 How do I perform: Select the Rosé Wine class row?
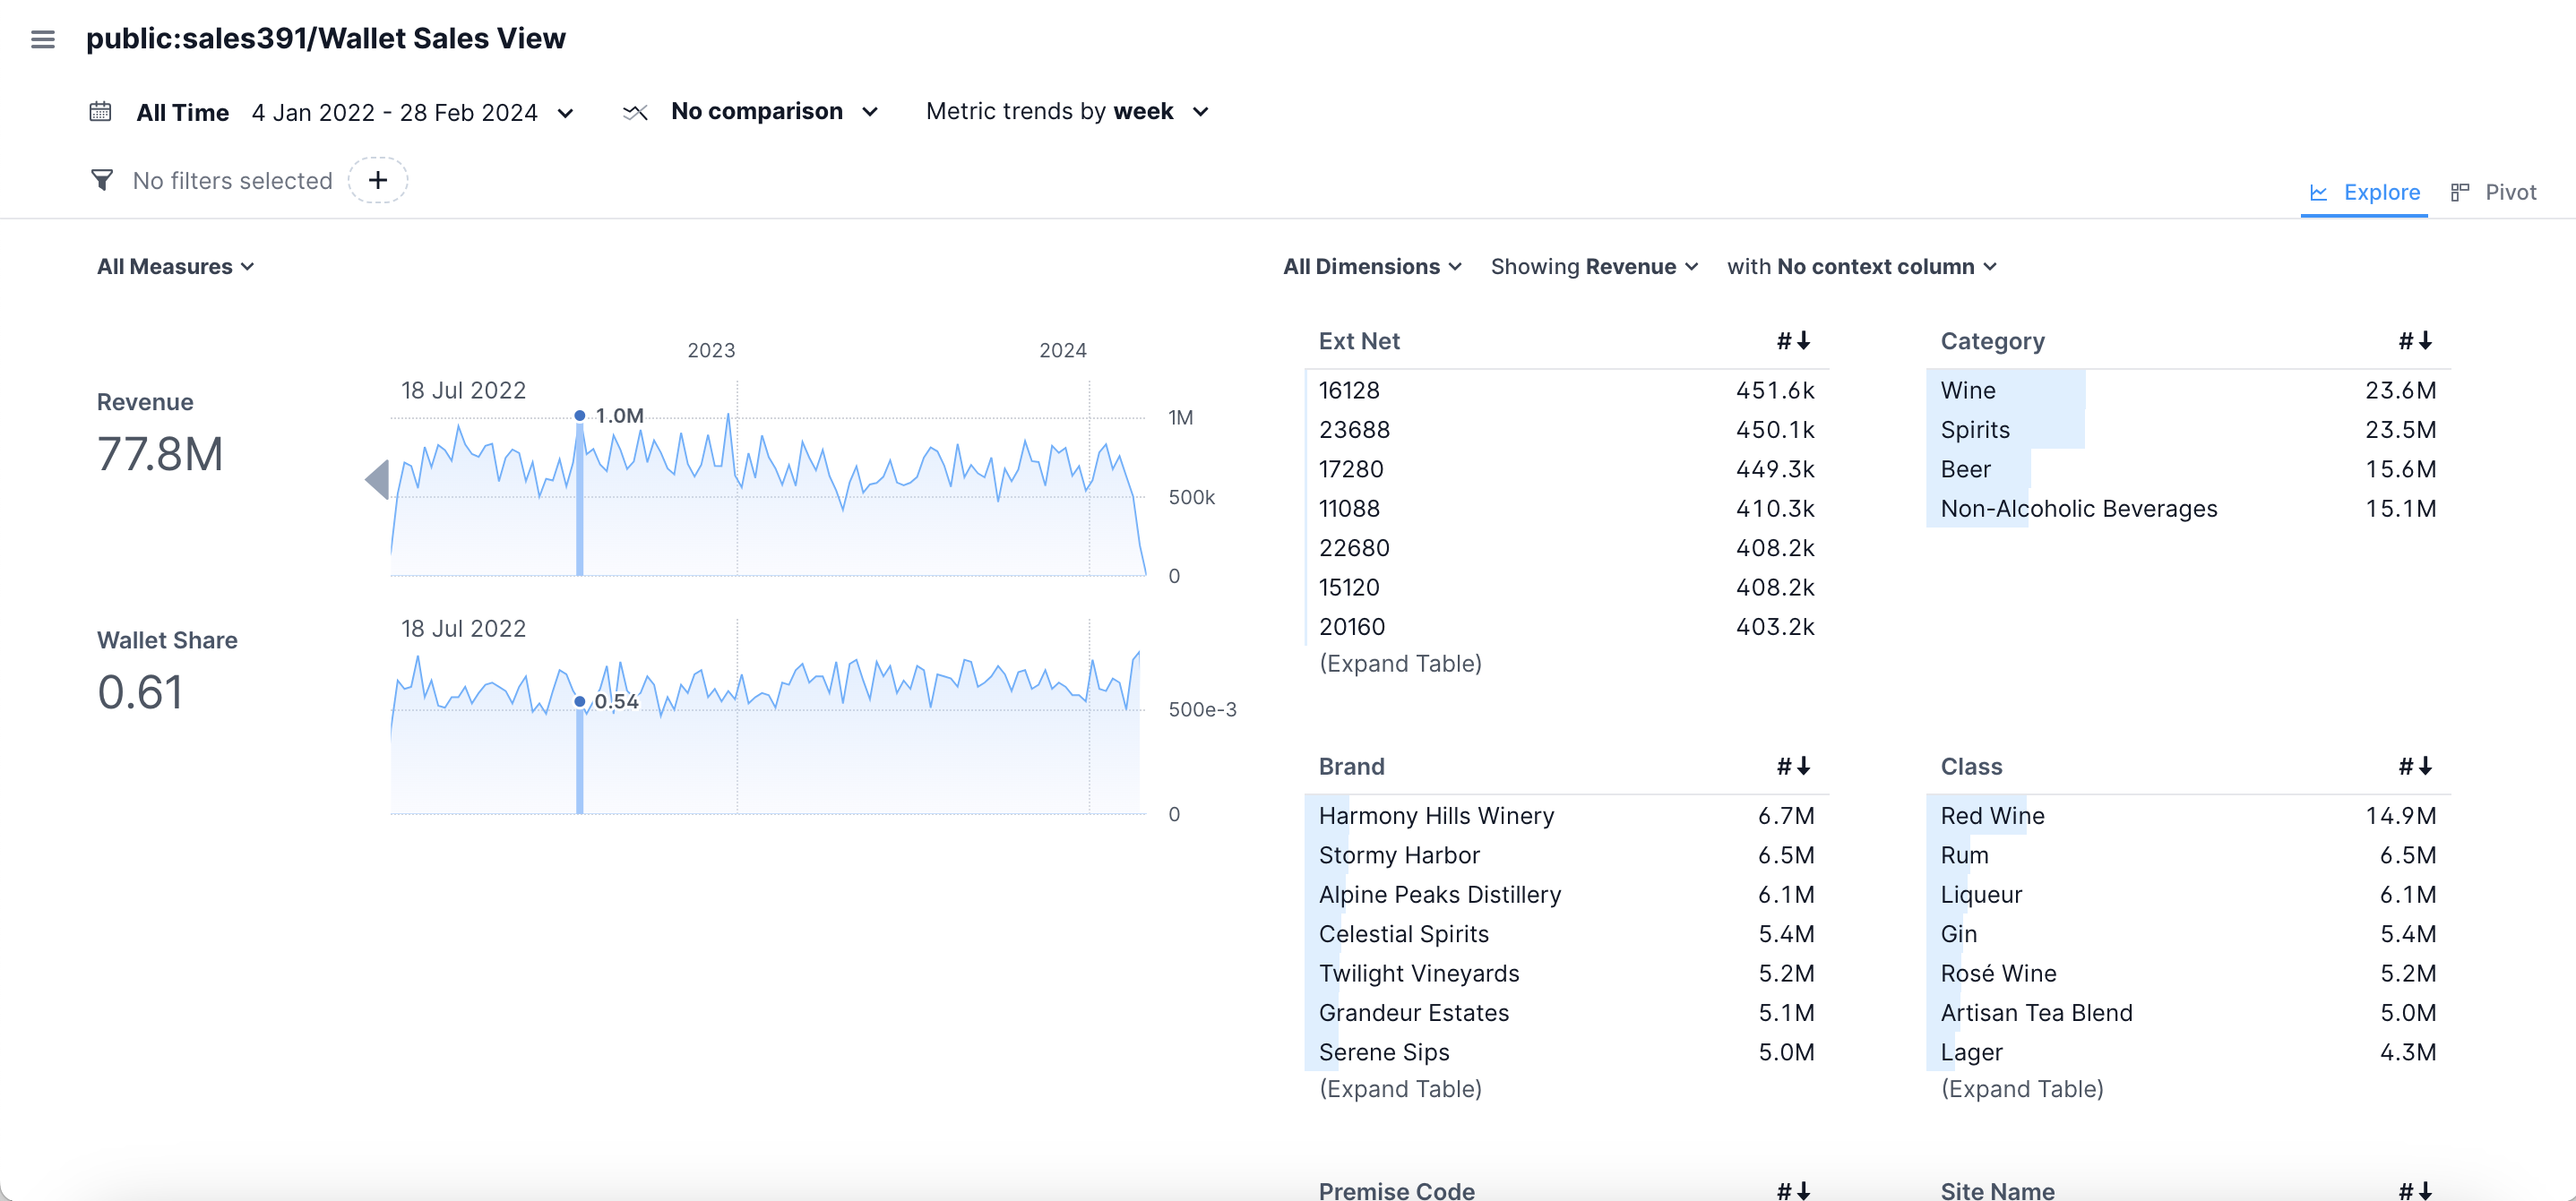2188,974
